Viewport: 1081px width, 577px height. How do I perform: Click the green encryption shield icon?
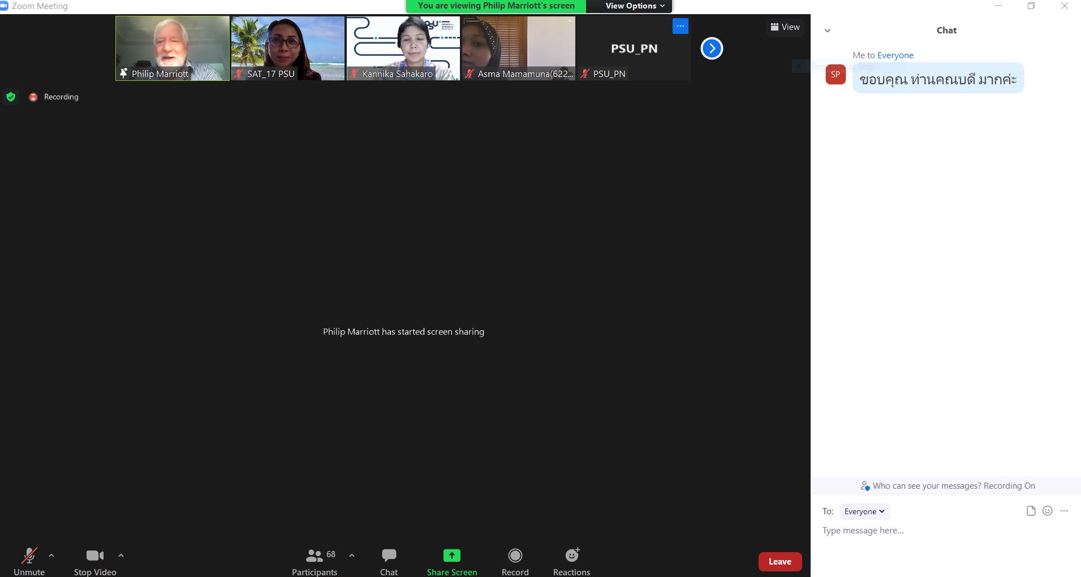10,97
